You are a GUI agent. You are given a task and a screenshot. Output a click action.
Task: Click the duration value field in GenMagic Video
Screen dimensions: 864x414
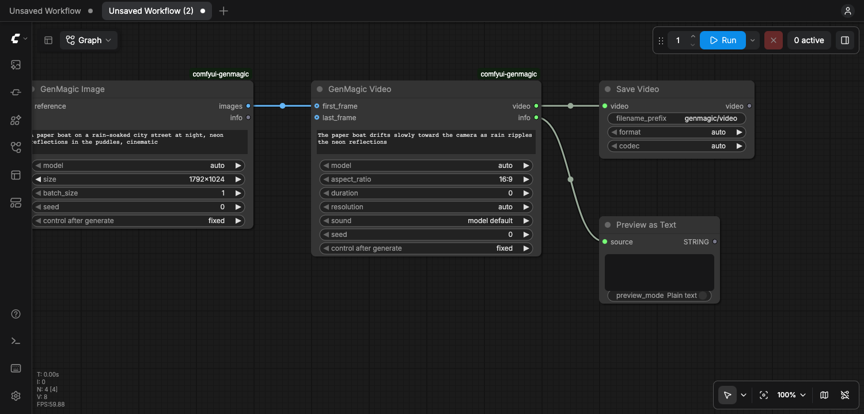click(426, 193)
